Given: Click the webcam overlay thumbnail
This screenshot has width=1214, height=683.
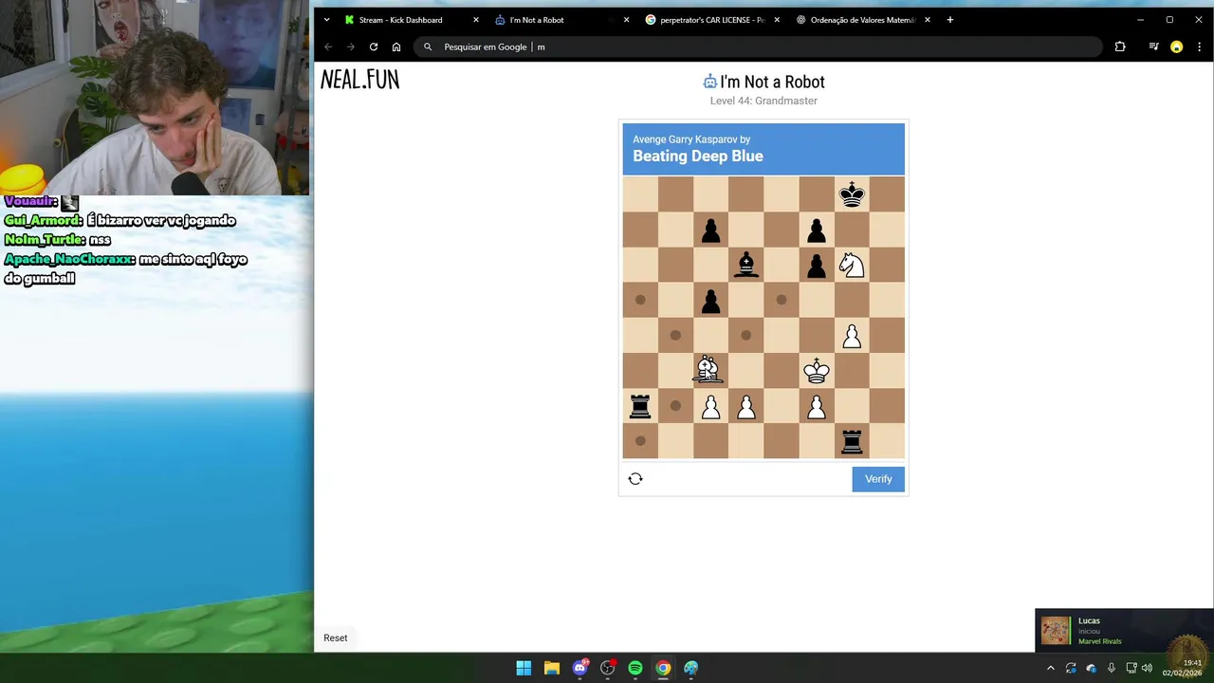Looking at the screenshot, I should 155,97.
